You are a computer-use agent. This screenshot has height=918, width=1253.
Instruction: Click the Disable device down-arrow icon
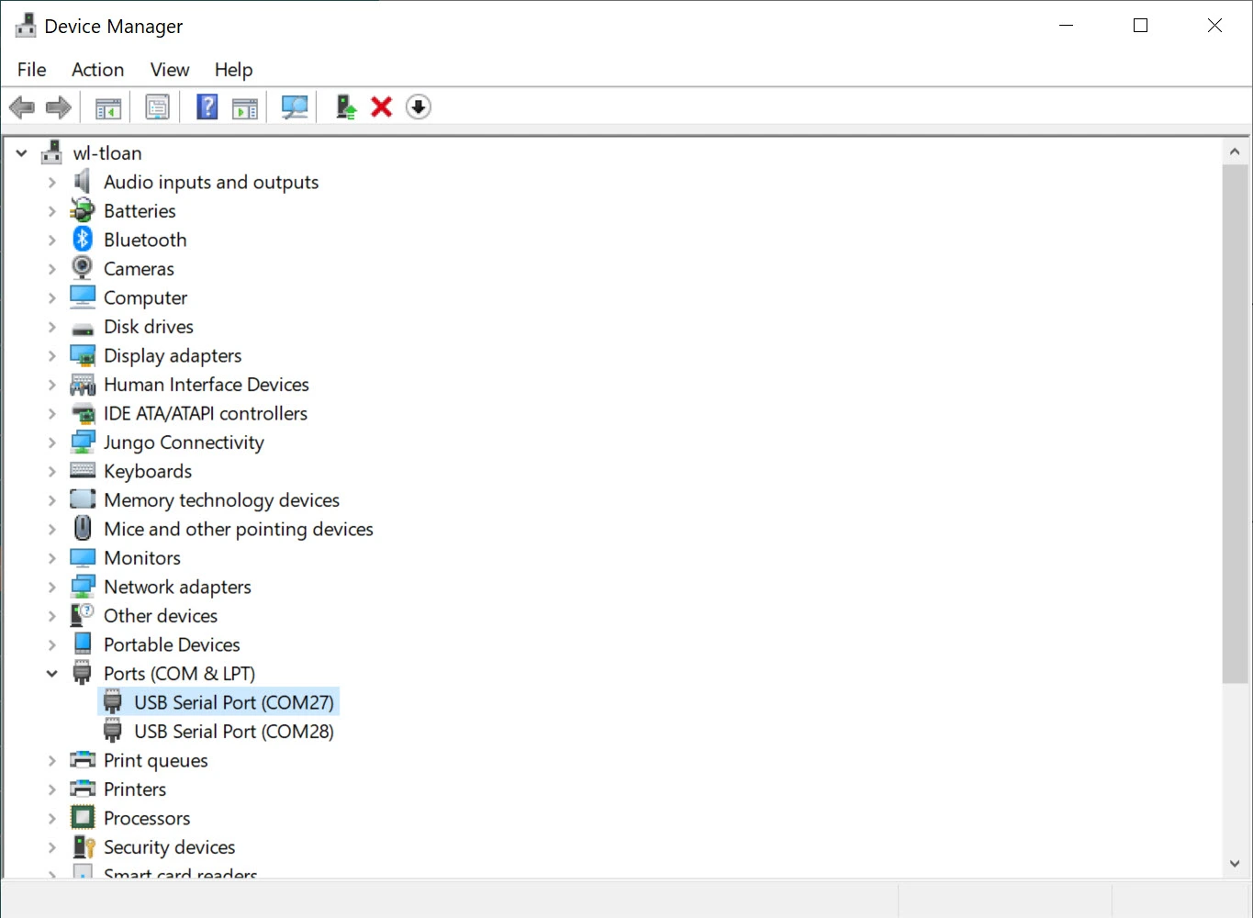[419, 107]
